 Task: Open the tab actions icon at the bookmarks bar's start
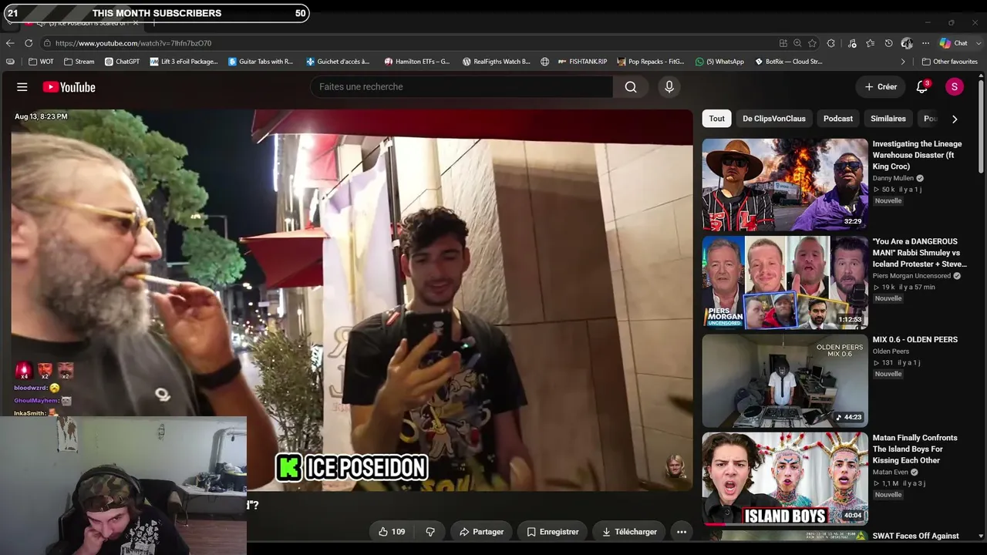tap(10, 62)
